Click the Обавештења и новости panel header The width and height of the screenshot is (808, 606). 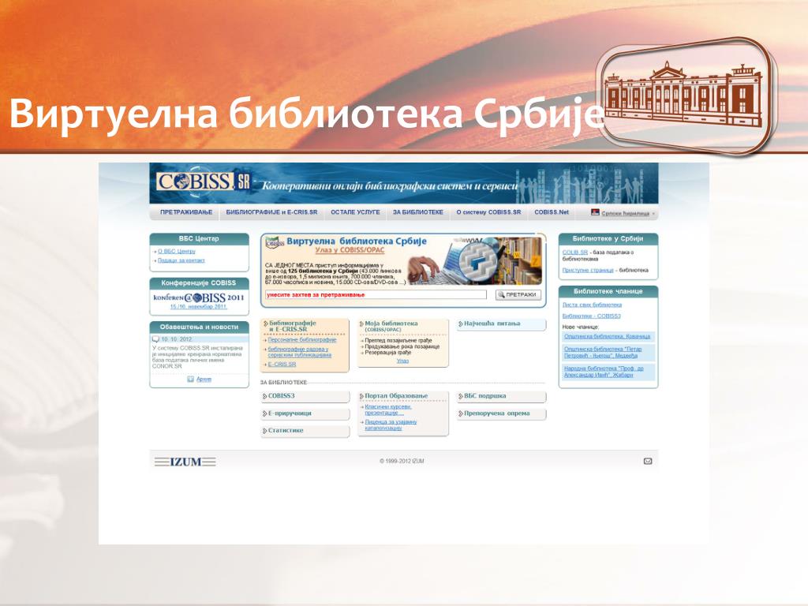pyautogui.click(x=199, y=327)
